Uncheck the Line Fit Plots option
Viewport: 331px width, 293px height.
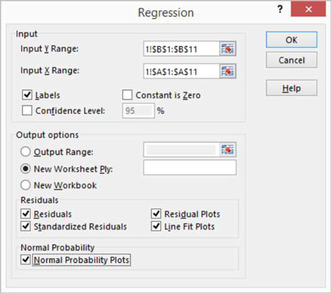(156, 226)
